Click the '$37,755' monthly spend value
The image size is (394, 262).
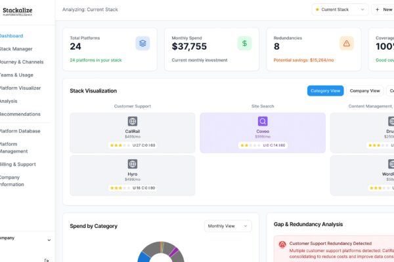(x=189, y=47)
